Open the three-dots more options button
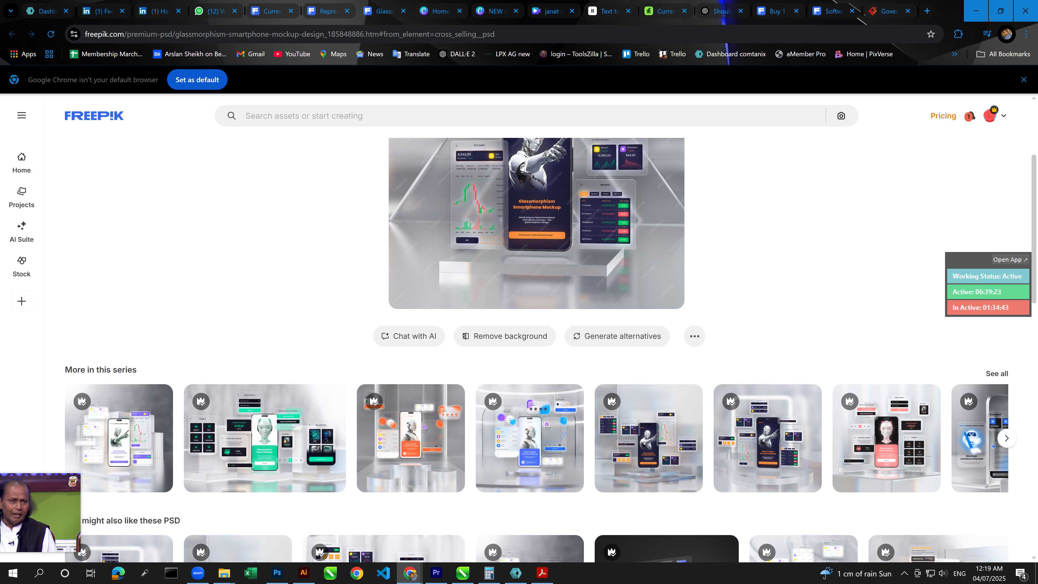The width and height of the screenshot is (1038, 584). [694, 336]
